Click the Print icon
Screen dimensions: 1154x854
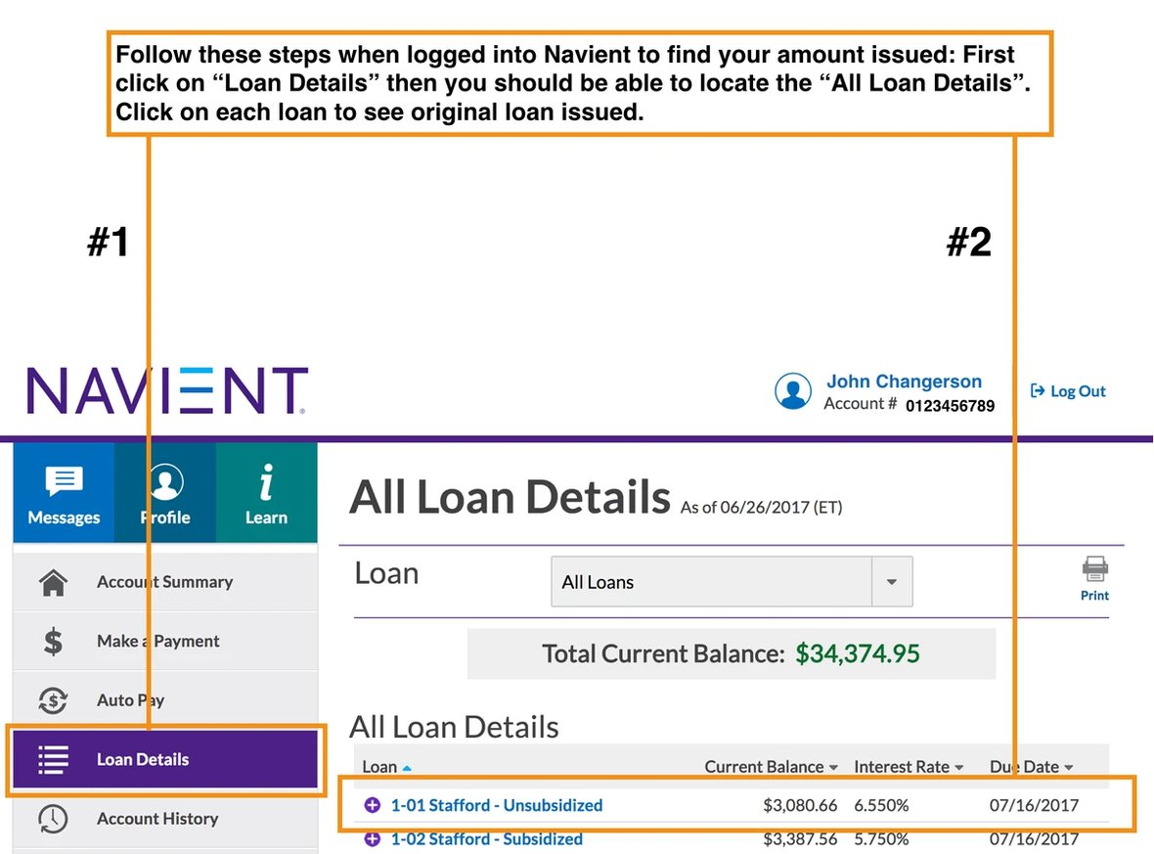1094,572
